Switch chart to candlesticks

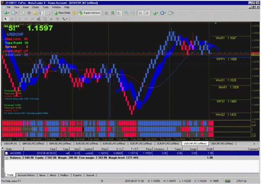(x=113, y=13)
